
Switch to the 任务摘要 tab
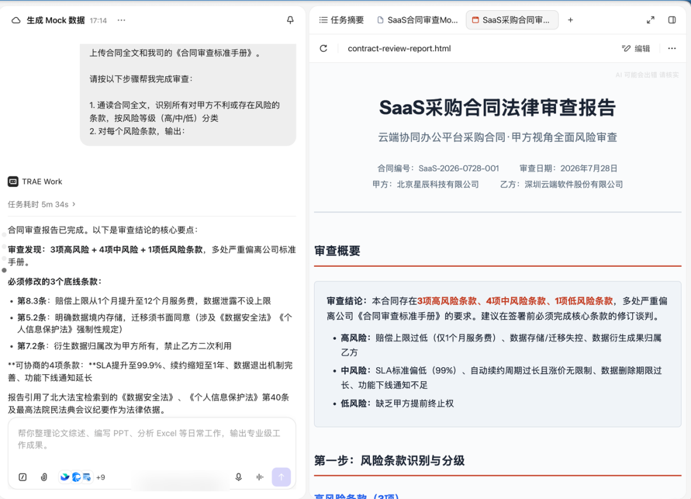point(342,20)
